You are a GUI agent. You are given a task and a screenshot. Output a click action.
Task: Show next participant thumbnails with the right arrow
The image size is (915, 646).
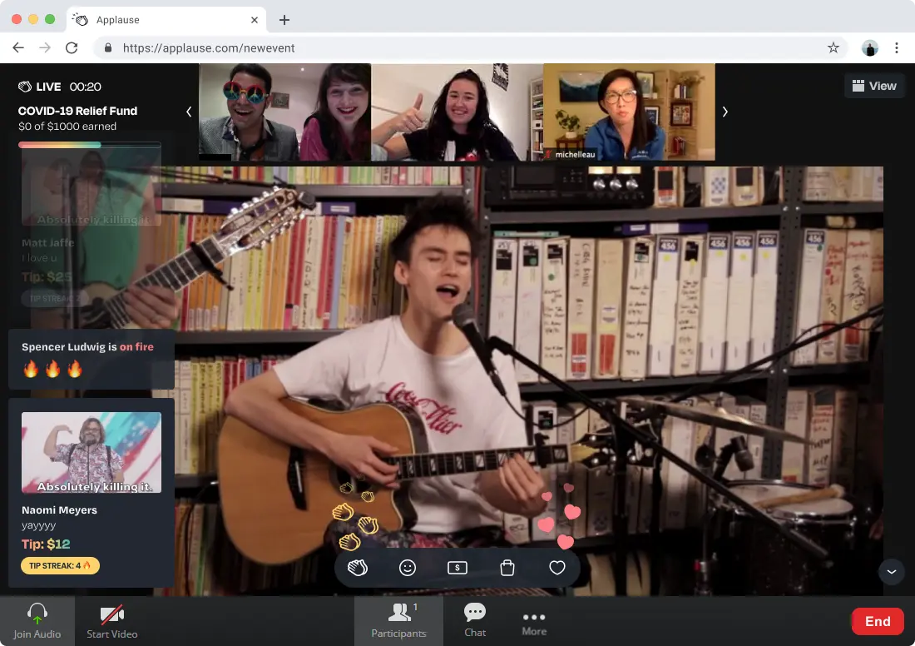(x=725, y=112)
